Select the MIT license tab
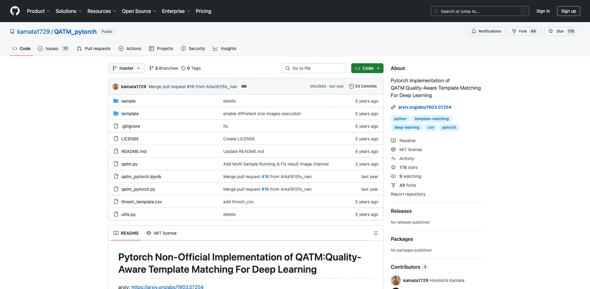590x289 pixels. click(x=161, y=233)
